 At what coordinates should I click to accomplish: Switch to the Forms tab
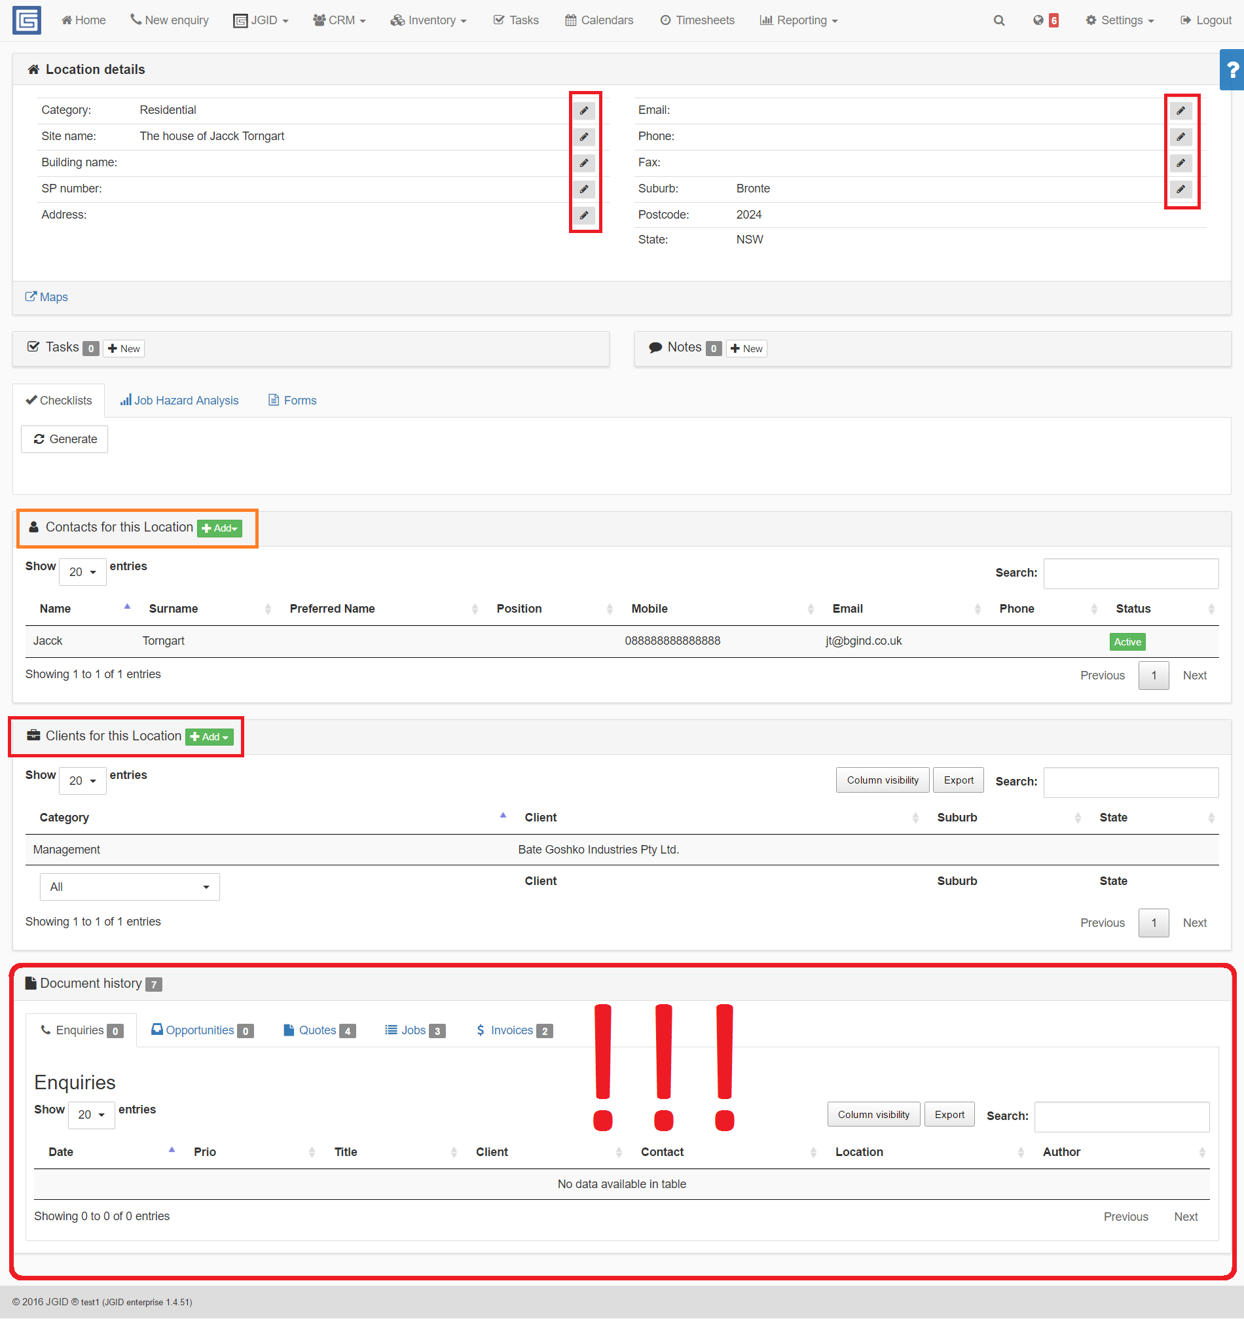click(x=292, y=401)
